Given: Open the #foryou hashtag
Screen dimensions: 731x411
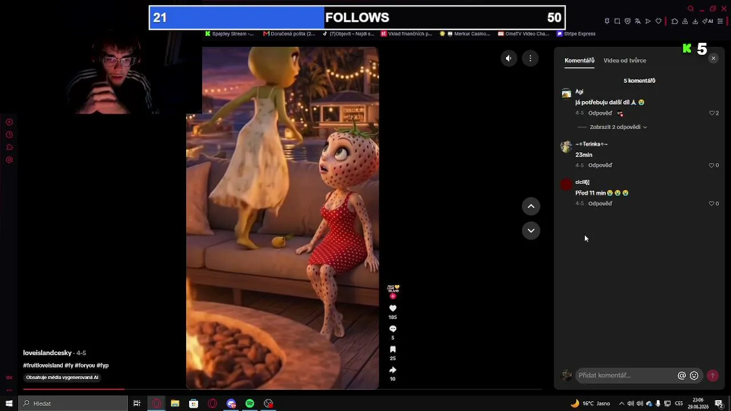Looking at the screenshot, I should pos(85,365).
